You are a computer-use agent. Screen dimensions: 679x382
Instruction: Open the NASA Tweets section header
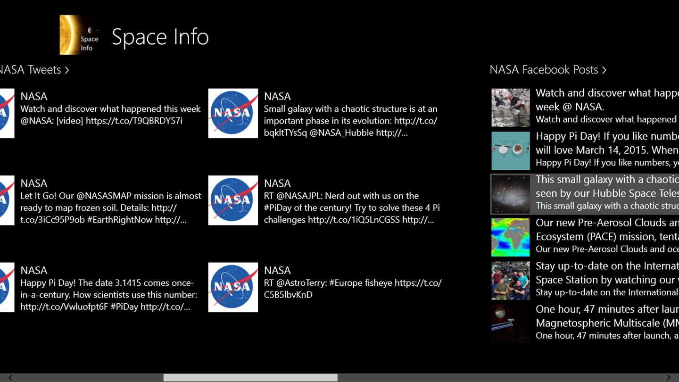pyautogui.click(x=34, y=70)
